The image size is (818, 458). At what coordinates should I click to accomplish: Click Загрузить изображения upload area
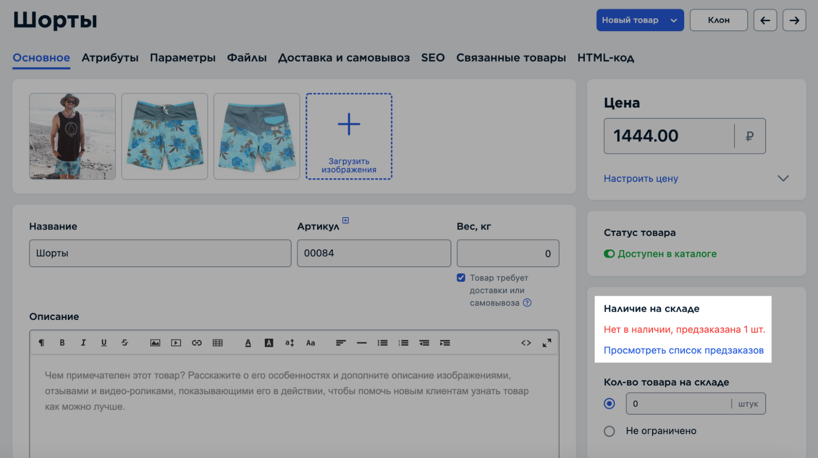tap(349, 136)
